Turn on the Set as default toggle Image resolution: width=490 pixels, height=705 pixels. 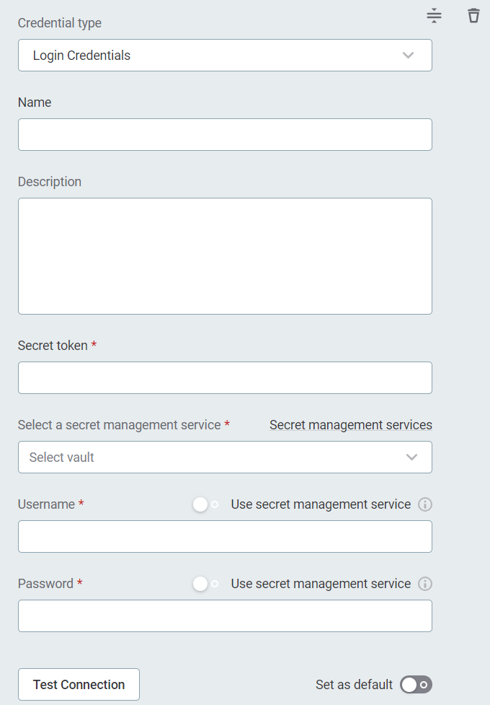pyautogui.click(x=416, y=684)
